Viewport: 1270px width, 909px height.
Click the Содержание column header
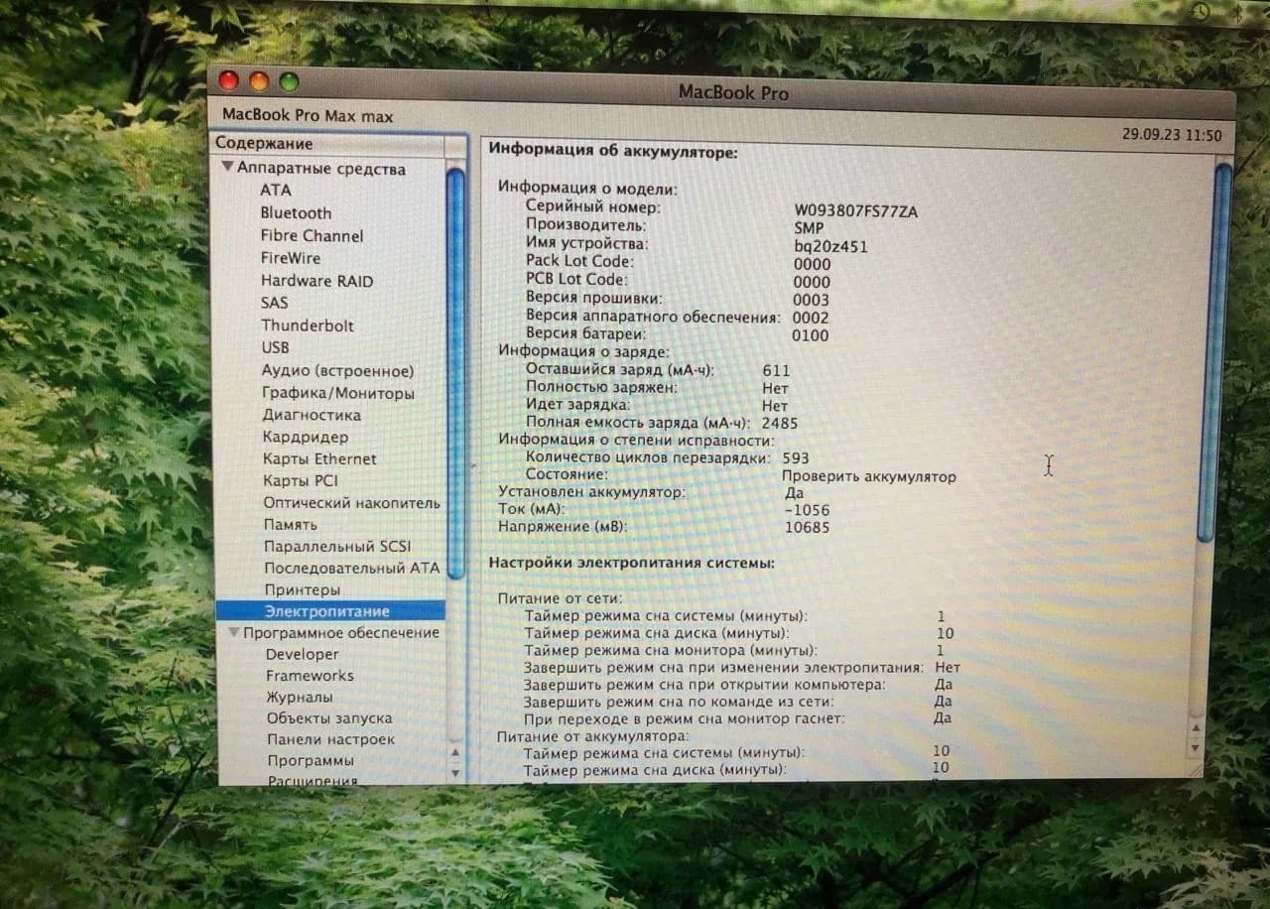330,144
